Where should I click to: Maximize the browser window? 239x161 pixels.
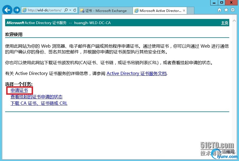[x=222, y=2]
